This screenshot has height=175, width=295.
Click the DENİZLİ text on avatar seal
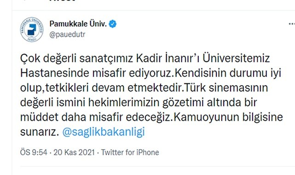pyautogui.click(x=31, y=39)
